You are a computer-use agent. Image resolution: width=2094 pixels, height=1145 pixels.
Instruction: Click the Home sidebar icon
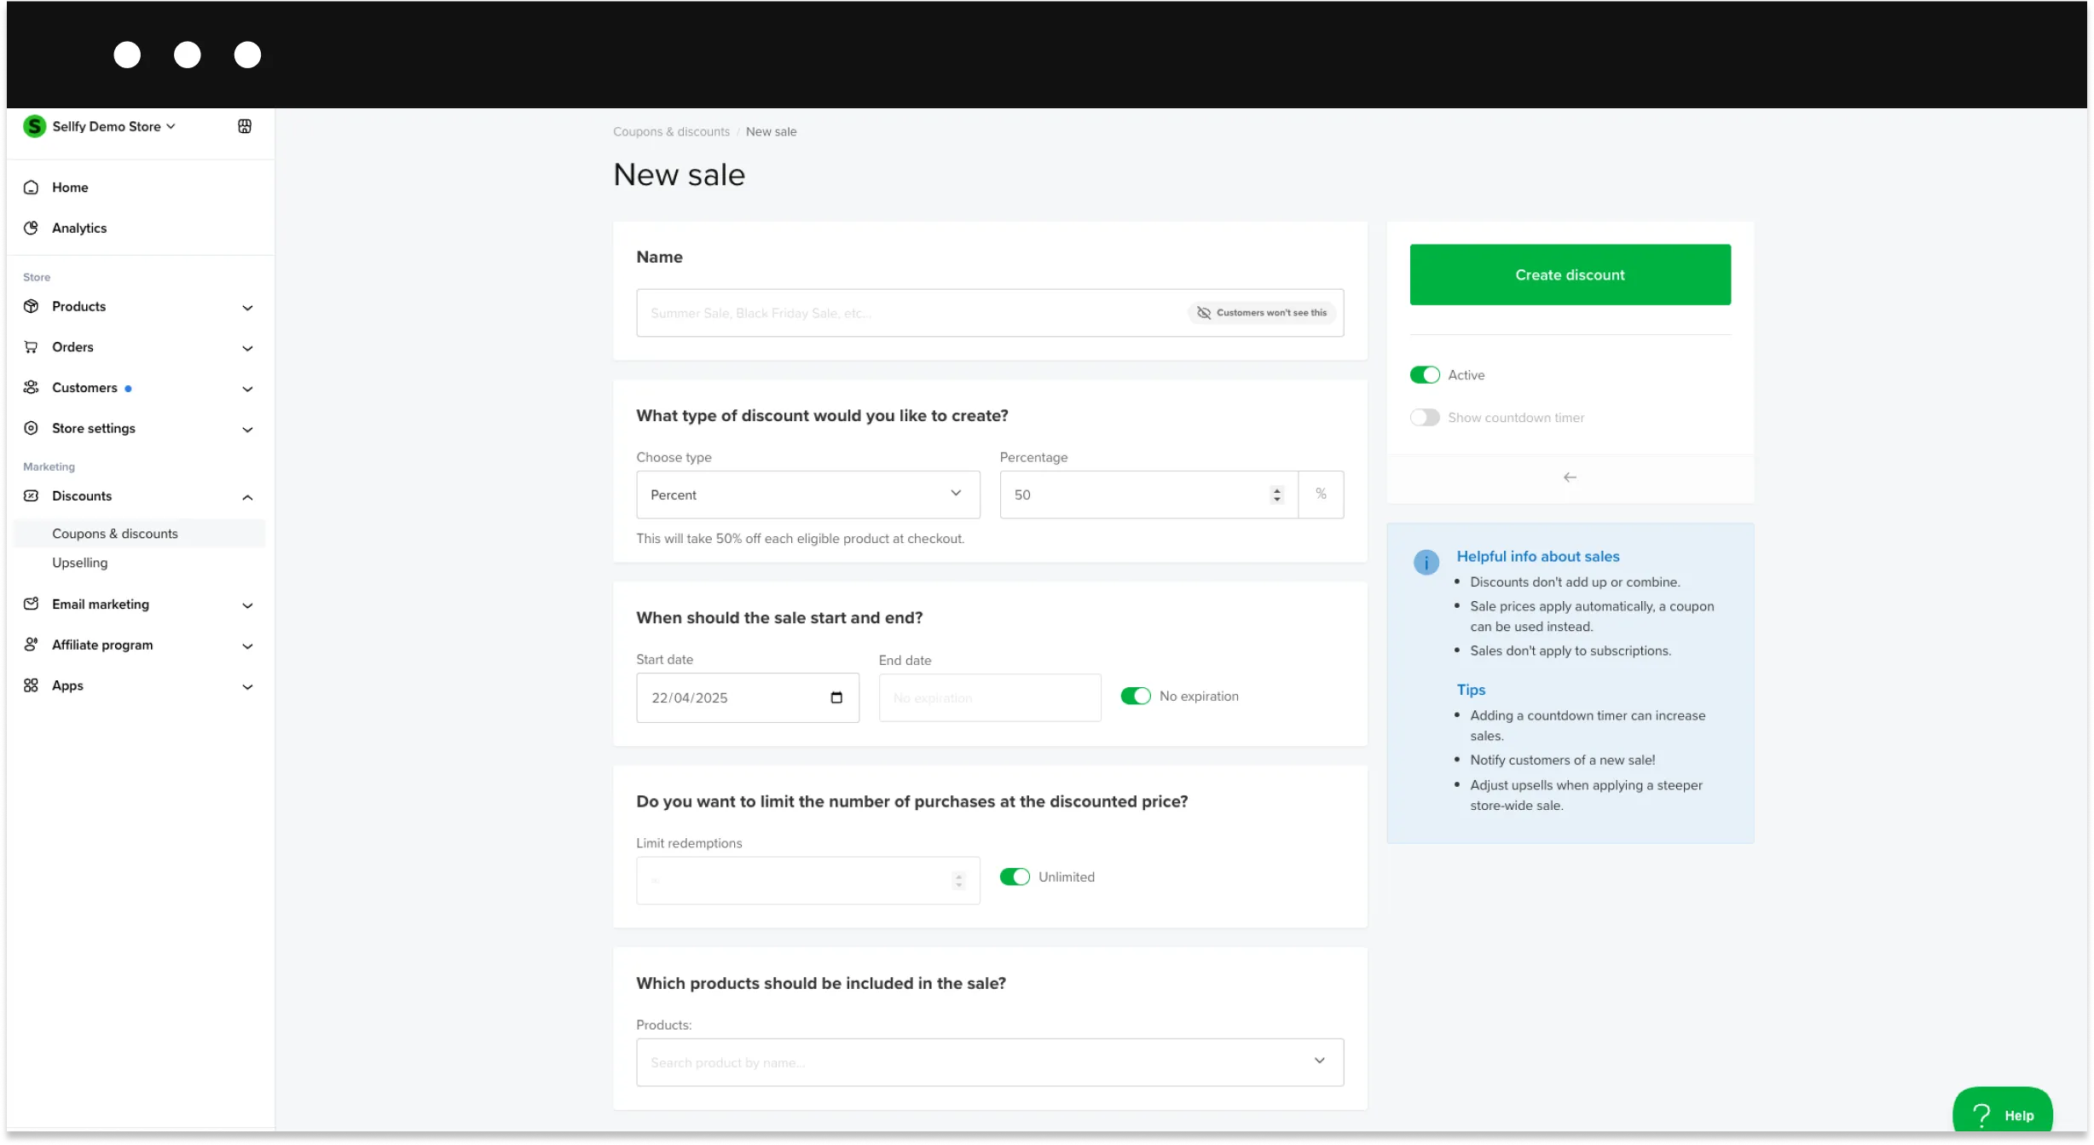(x=31, y=188)
